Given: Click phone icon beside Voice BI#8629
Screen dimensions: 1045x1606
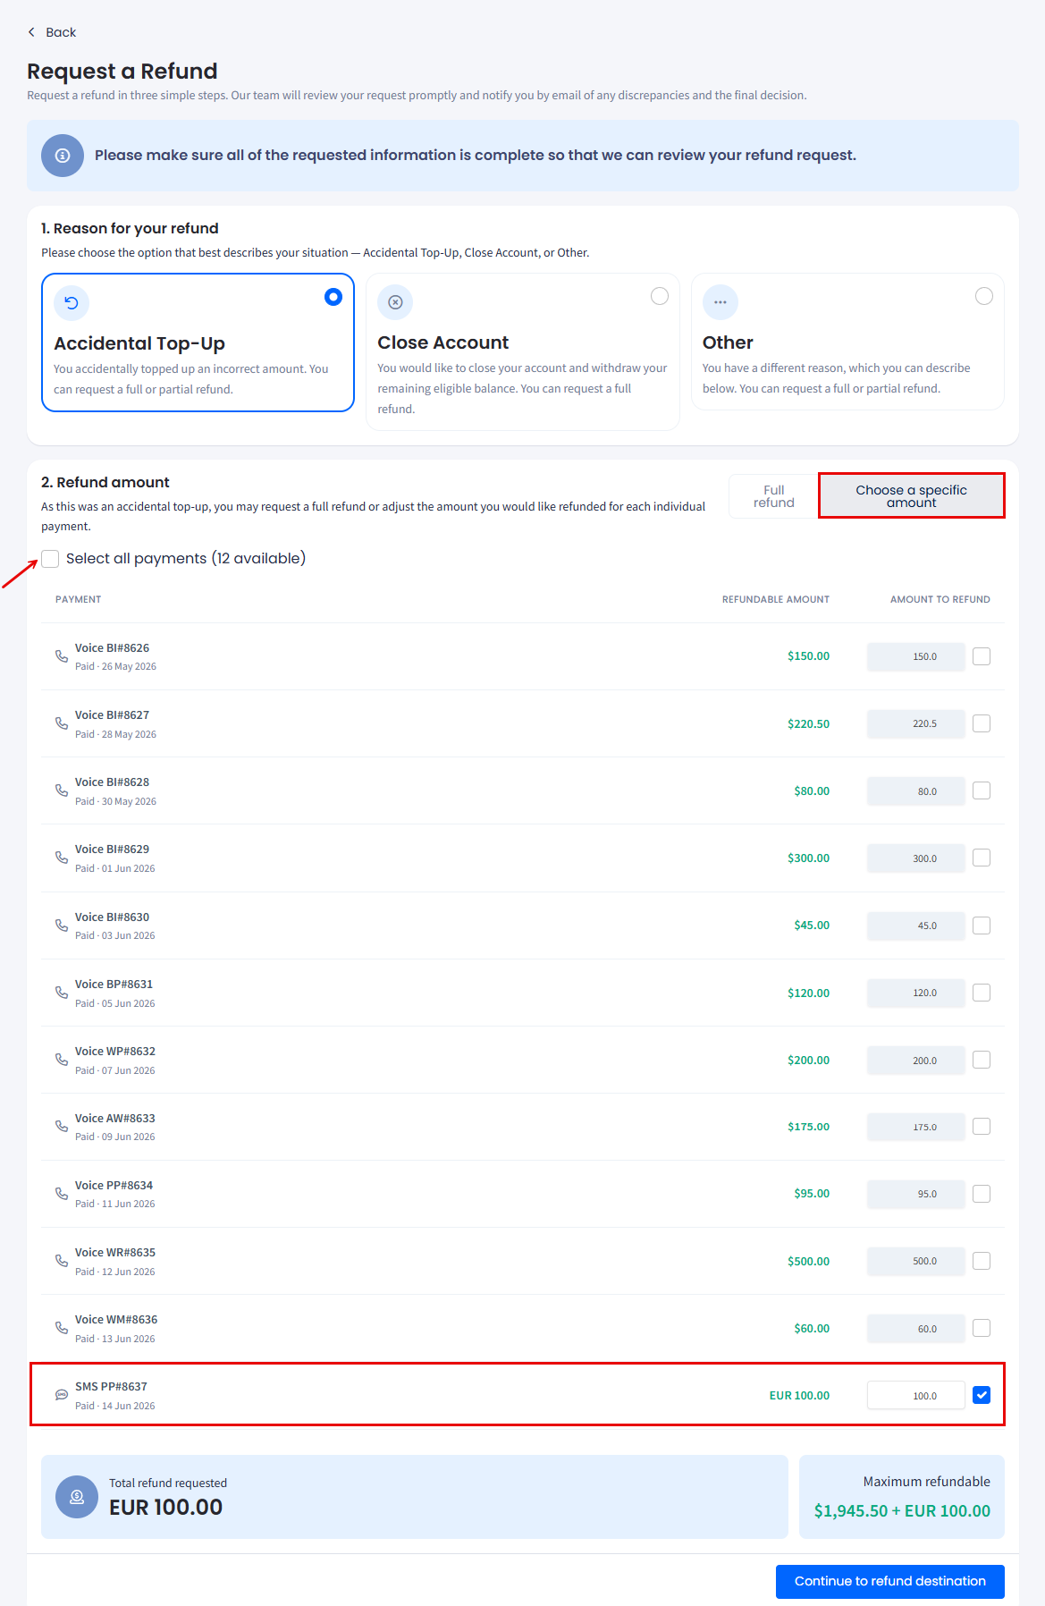Looking at the screenshot, I should pos(62,858).
